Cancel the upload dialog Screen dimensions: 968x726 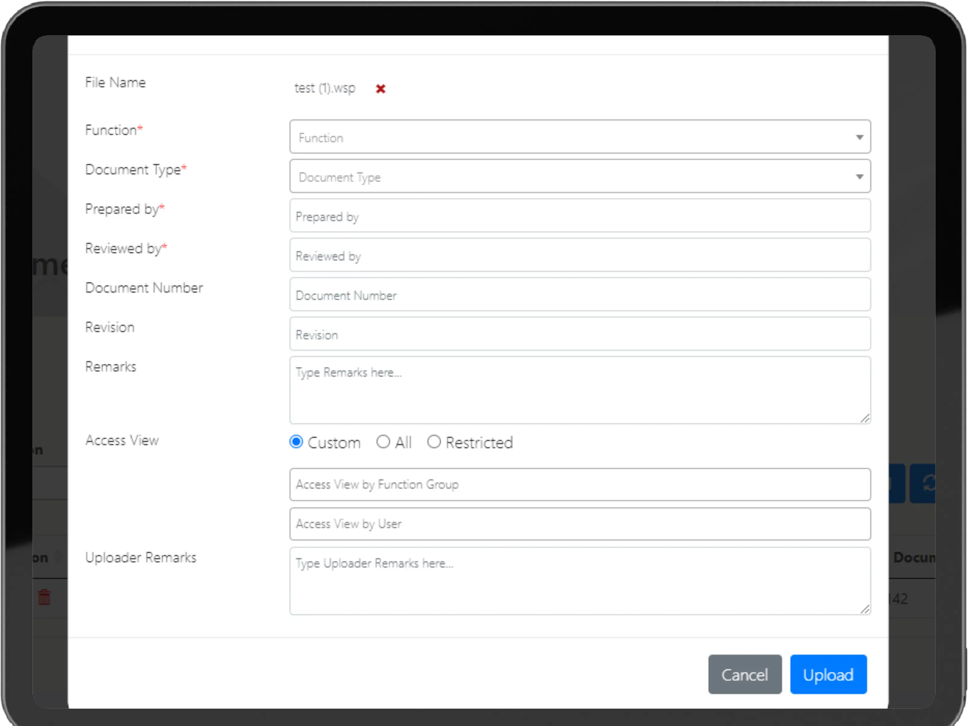pos(745,674)
